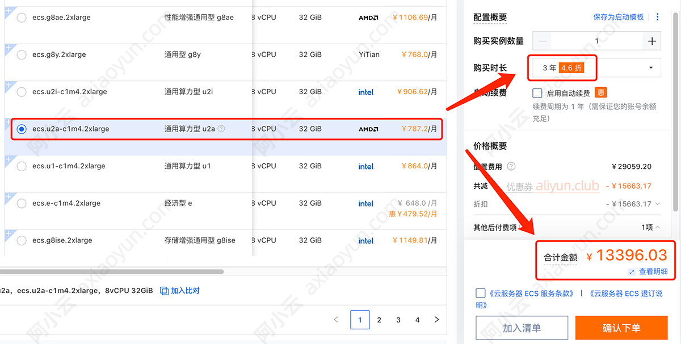Select the ecs.e-c1m4.2xlarge economy instance
The width and height of the screenshot is (681, 344).
pos(22,203)
